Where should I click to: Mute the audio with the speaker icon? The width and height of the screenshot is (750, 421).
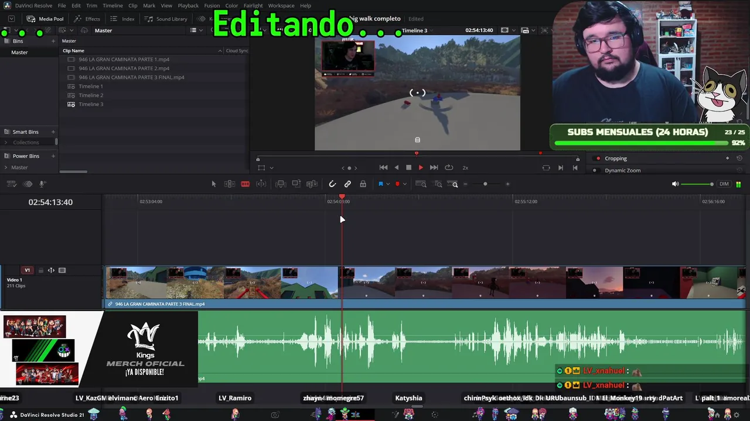(675, 184)
